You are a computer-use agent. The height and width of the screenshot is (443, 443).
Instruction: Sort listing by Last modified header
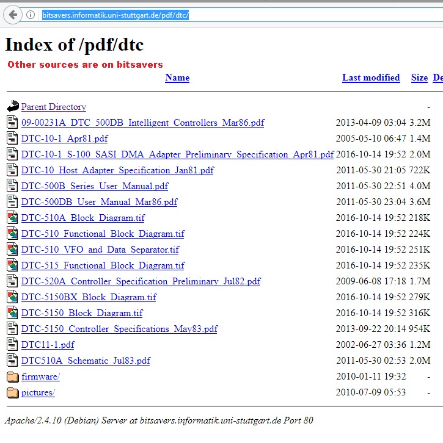click(x=371, y=77)
